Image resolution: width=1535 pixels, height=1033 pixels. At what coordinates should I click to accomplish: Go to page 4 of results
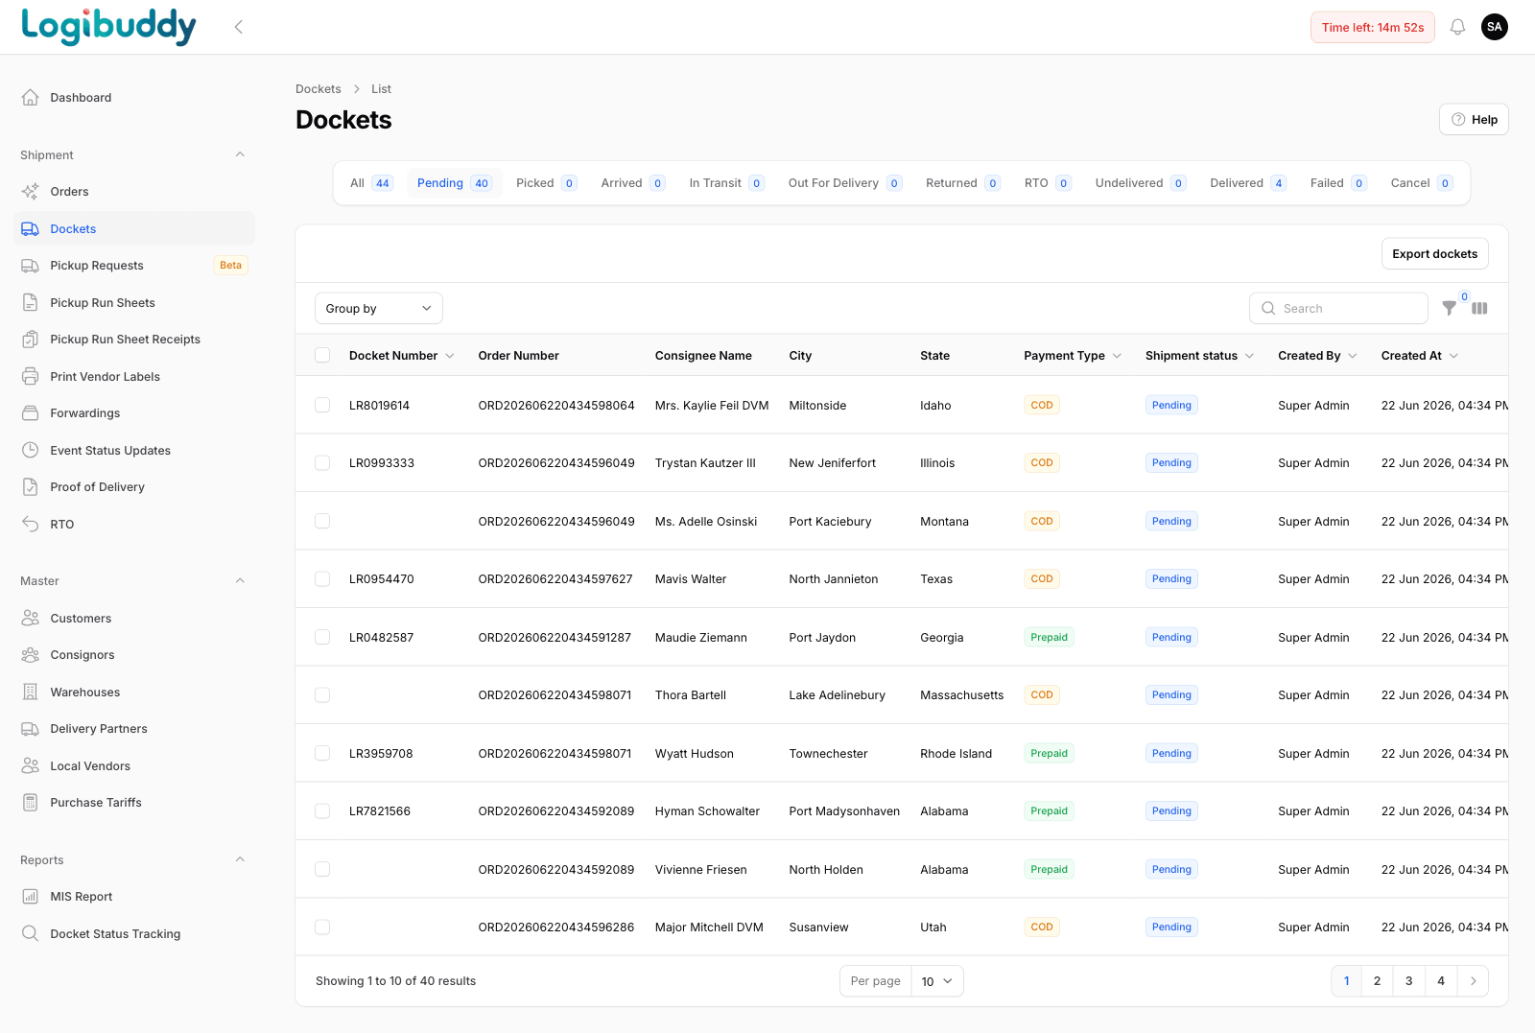point(1441,981)
